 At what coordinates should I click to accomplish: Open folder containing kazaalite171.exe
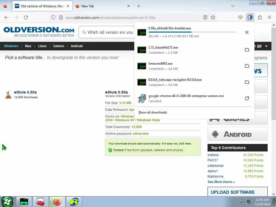coord(247,50)
